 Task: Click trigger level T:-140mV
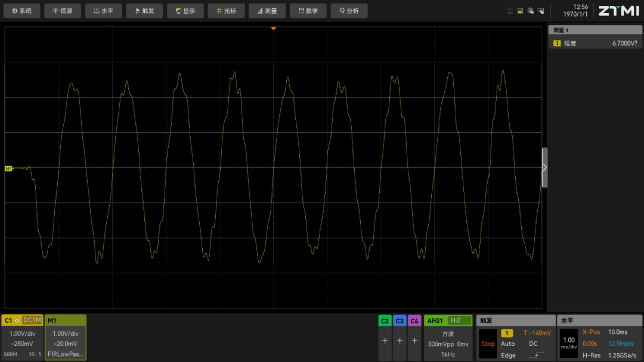[537, 333]
